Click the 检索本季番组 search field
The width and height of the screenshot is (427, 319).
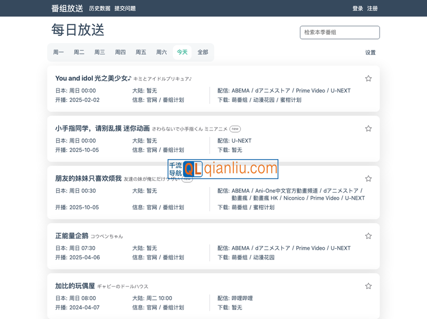click(339, 32)
